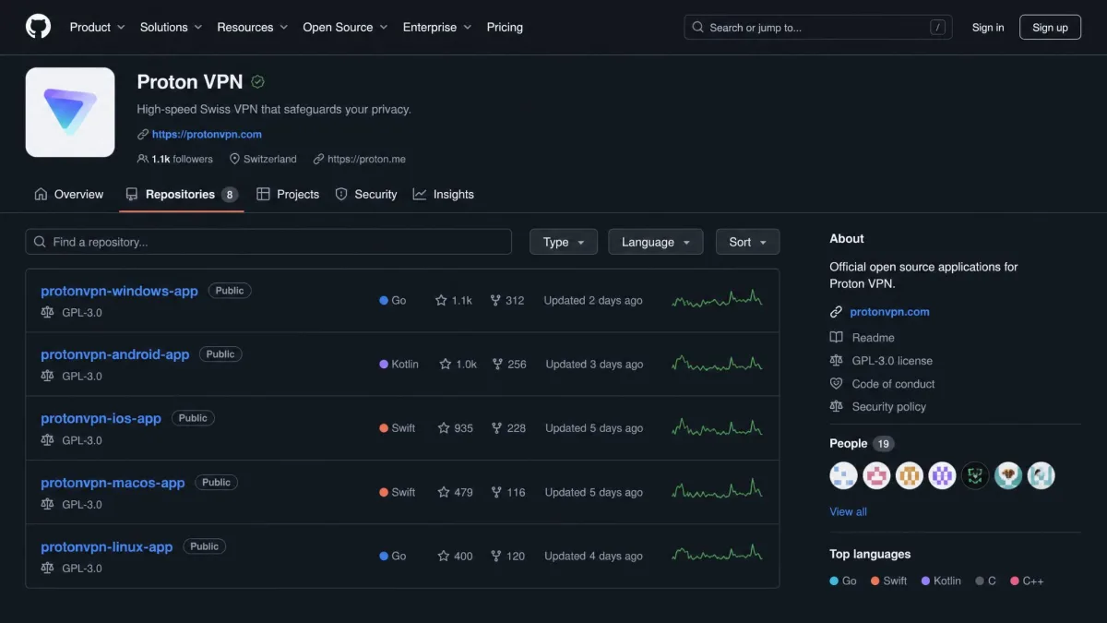Image resolution: width=1107 pixels, height=623 pixels.
Task: Open the protonvpn-android-app repository
Action: point(115,354)
